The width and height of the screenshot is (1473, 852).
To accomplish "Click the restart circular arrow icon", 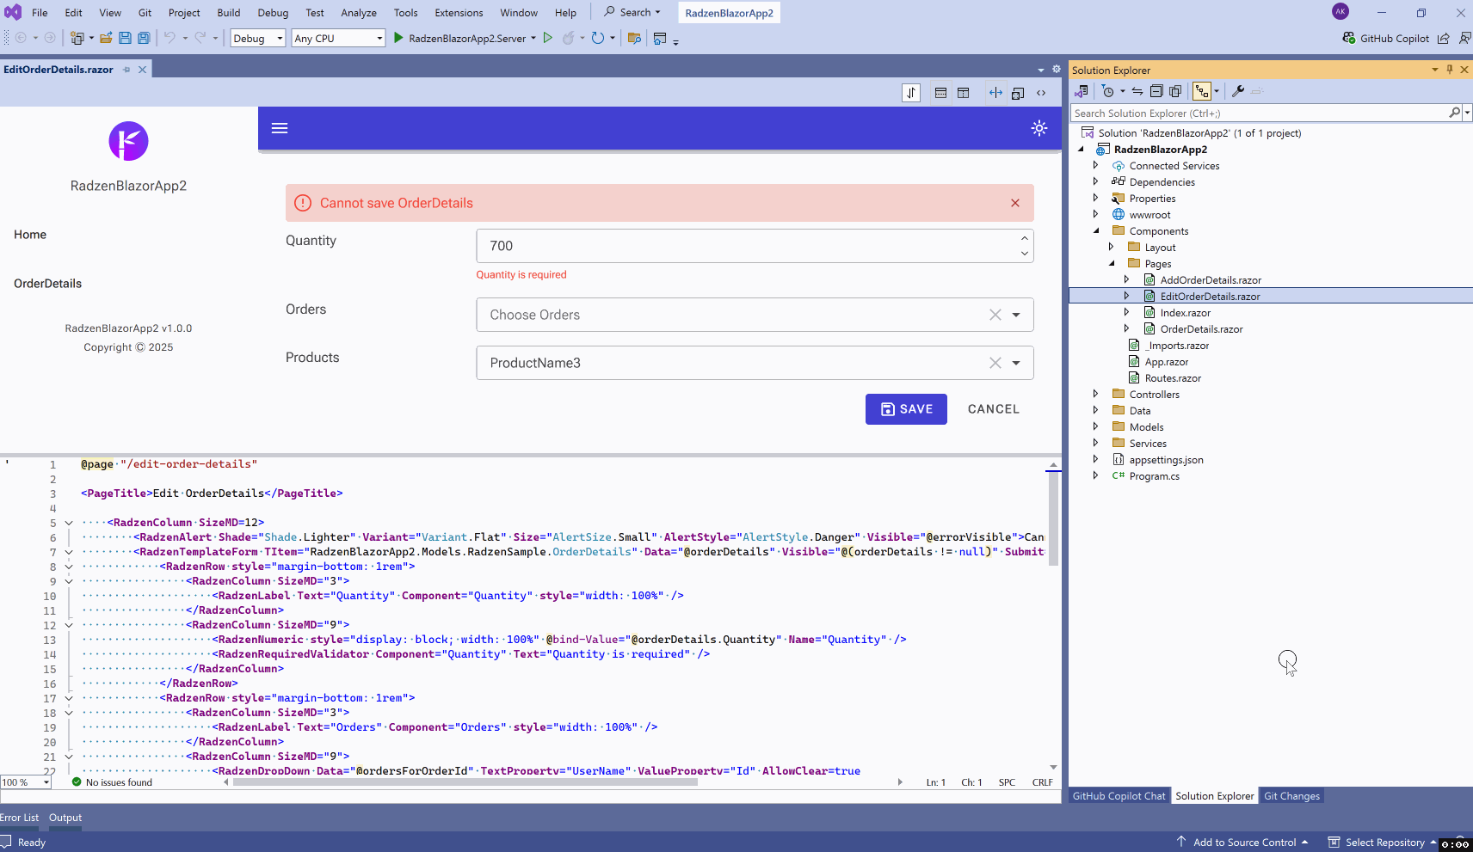I will click(x=598, y=38).
